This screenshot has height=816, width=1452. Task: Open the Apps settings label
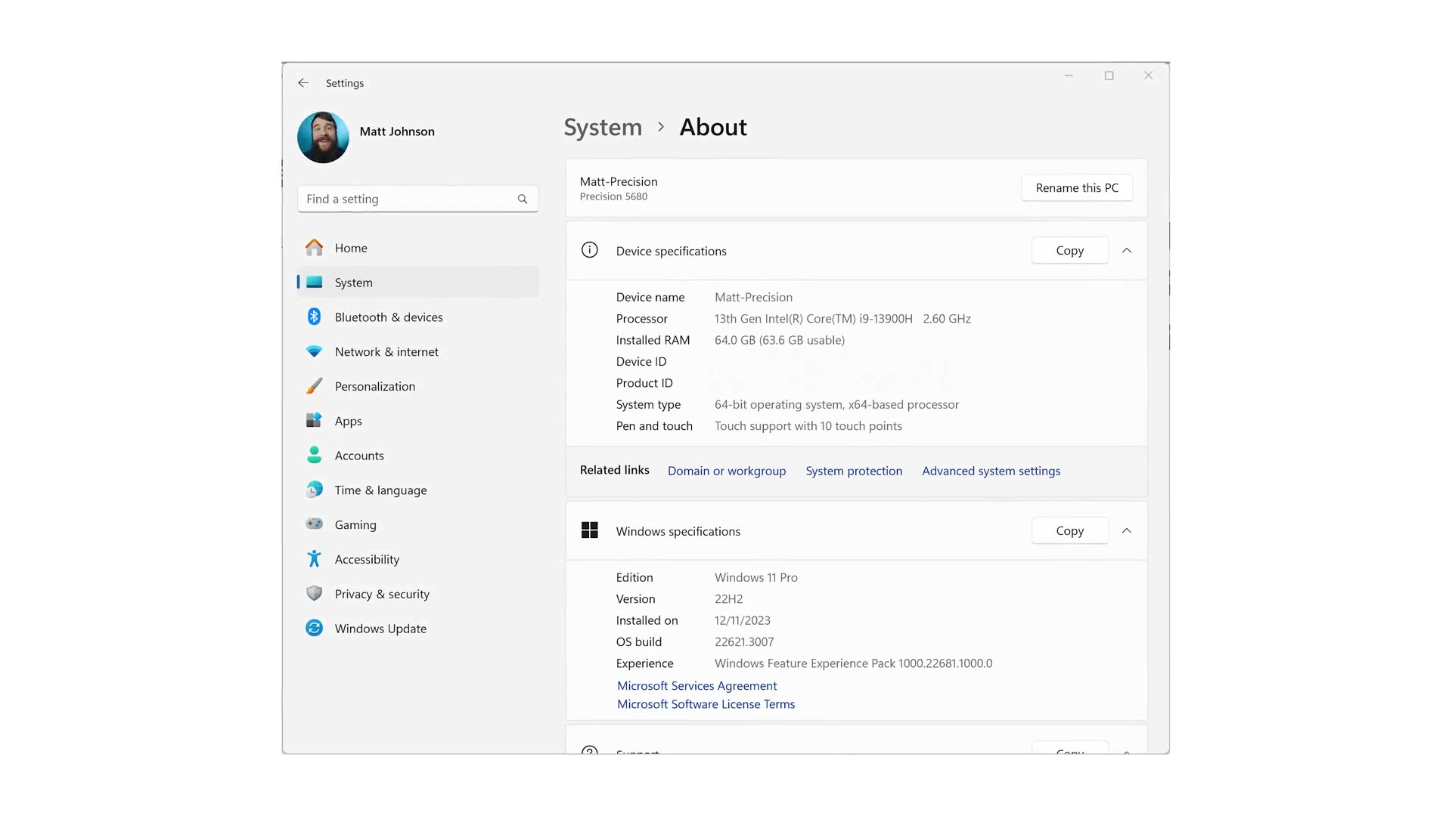[349, 421]
